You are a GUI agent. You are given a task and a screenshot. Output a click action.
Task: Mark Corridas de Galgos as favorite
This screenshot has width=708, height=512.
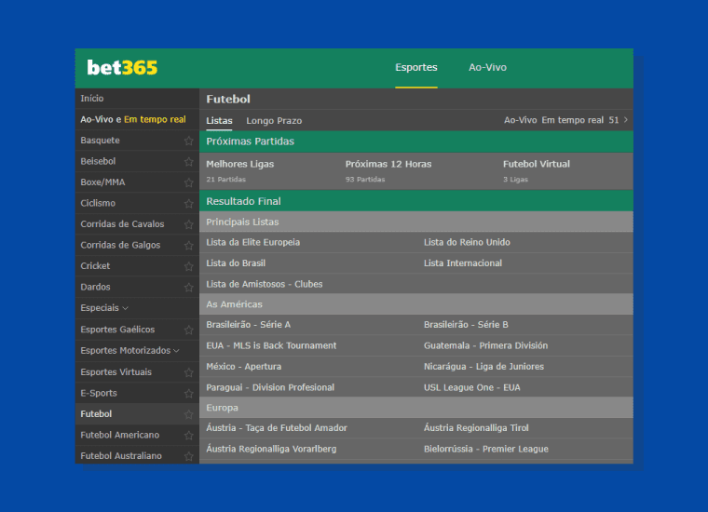tap(189, 246)
